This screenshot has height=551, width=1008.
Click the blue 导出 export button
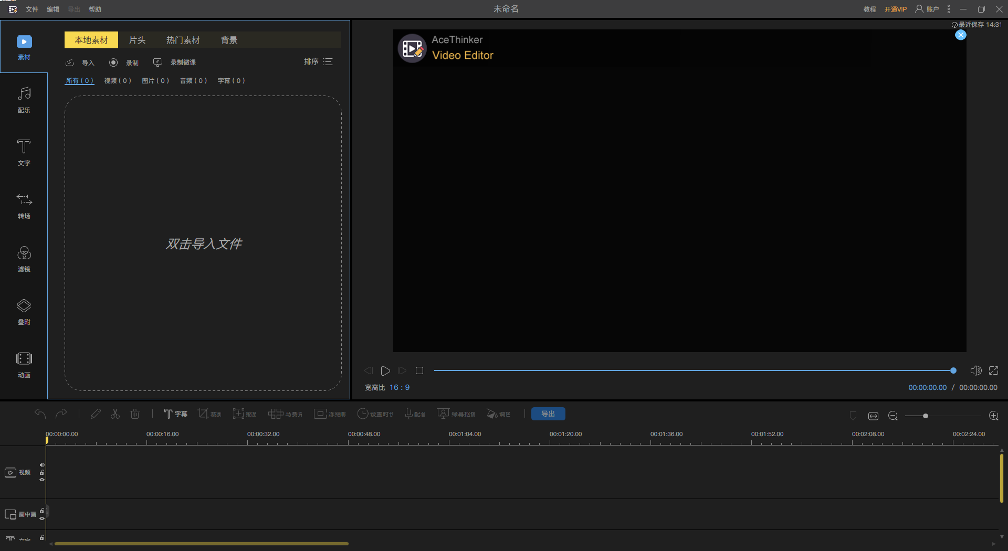[548, 414]
